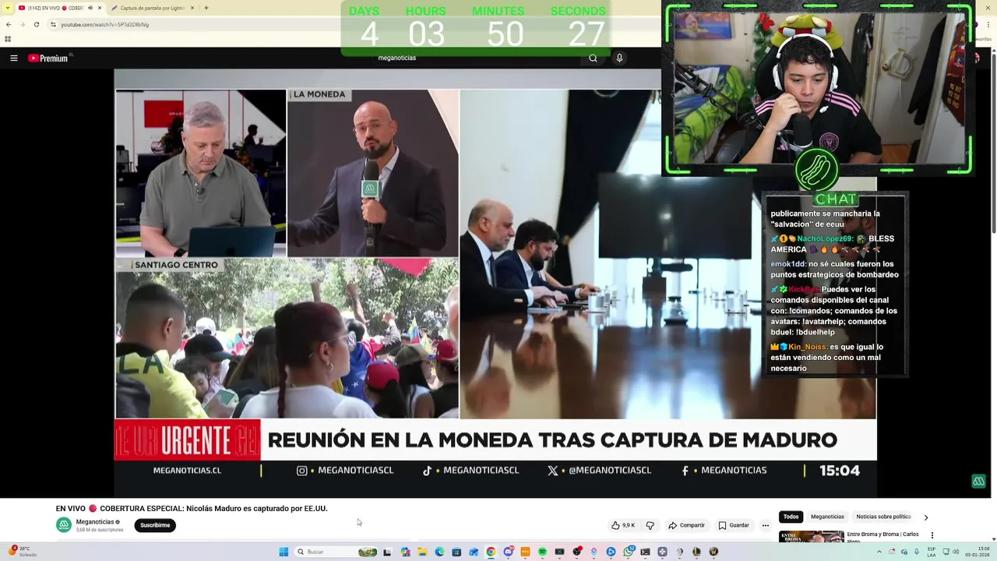The height and width of the screenshot is (561, 997).
Task: Click the video title COBERTURA ESPECIAL Nicolás Maduro
Action: point(192,509)
